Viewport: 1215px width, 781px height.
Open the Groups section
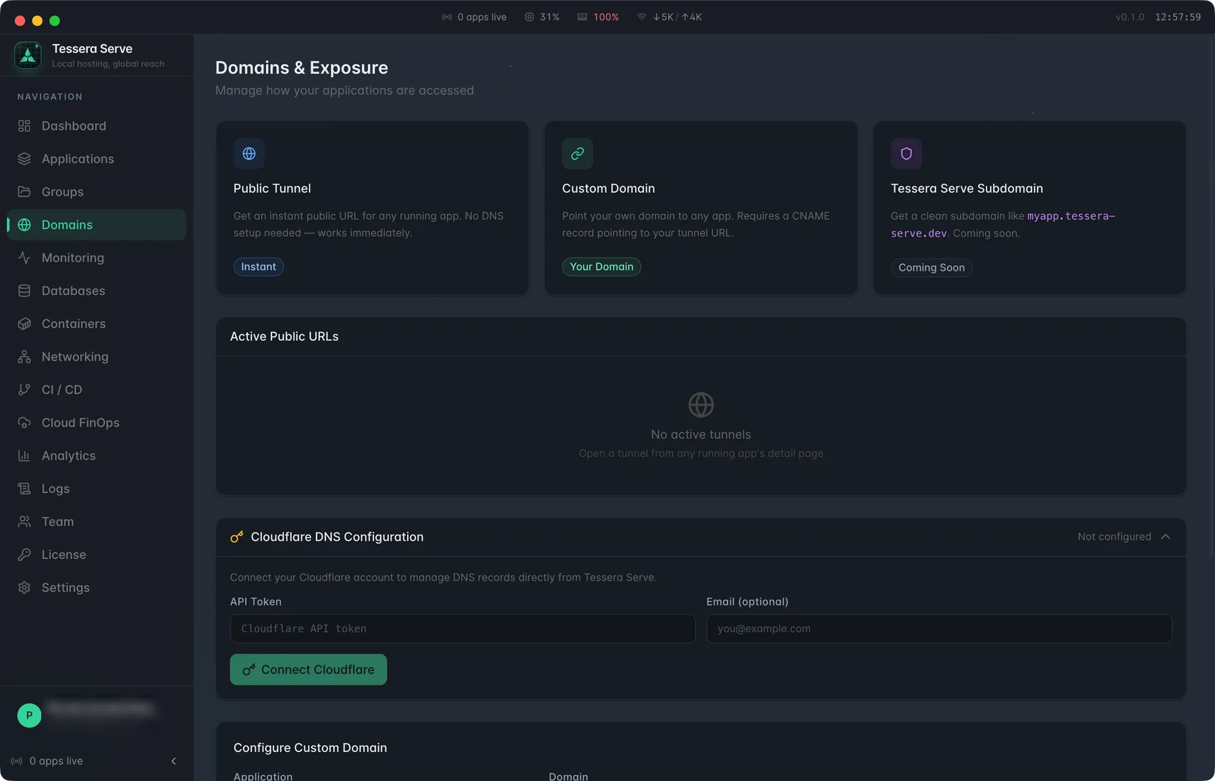tap(97, 192)
